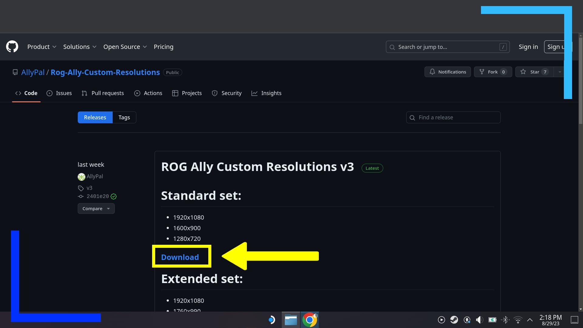Show hidden tray icons with the chevron
The height and width of the screenshot is (328, 583).
point(530,319)
